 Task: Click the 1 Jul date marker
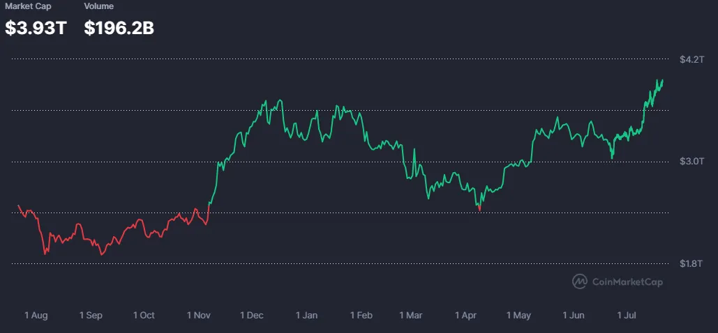[627, 316]
